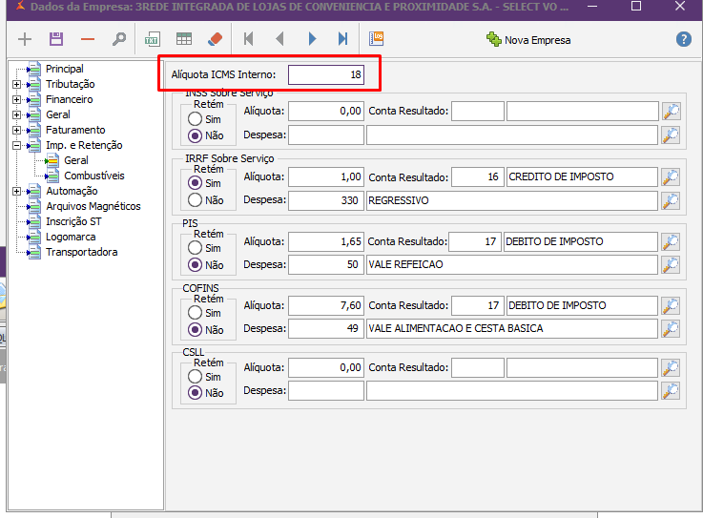Select Não for IRRF Retém
703x518 pixels.
tap(195, 200)
